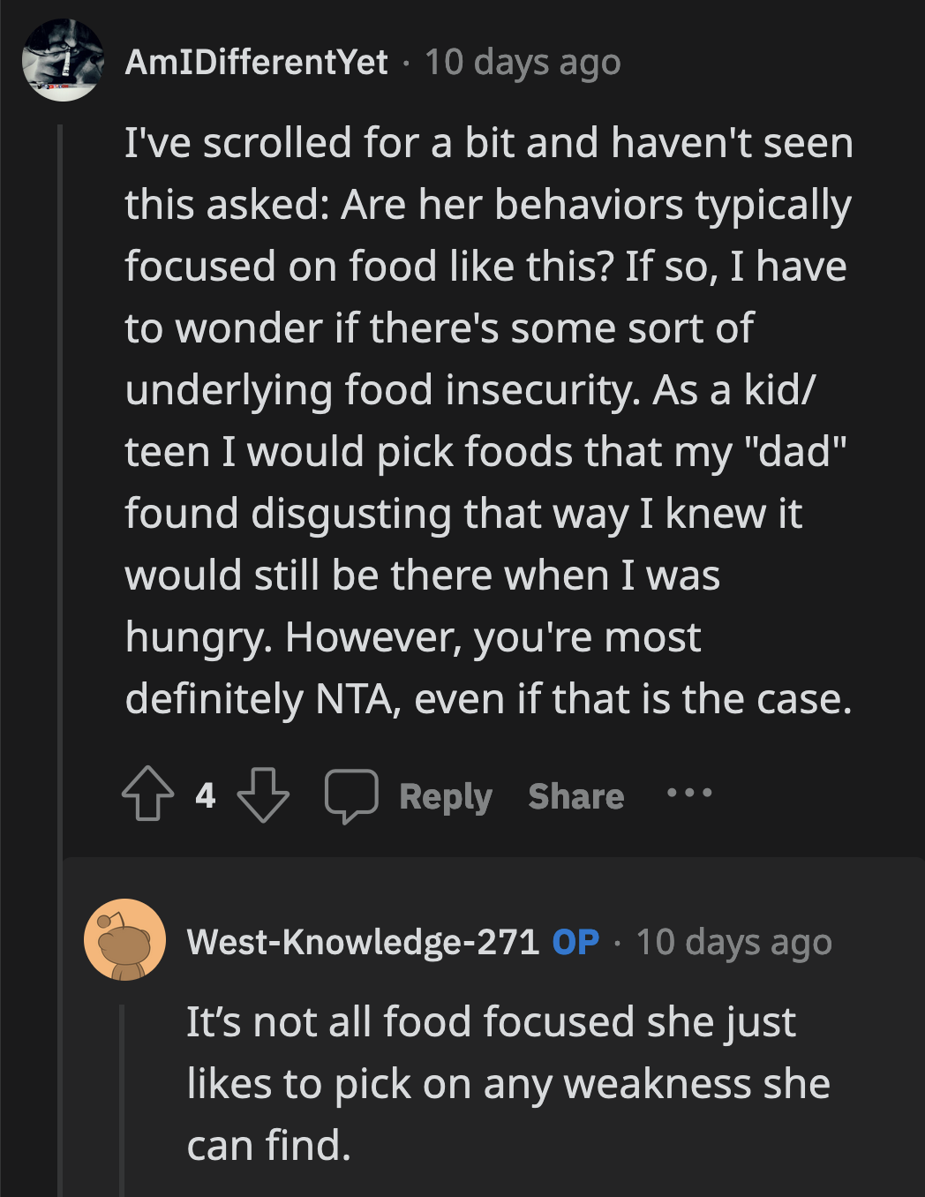Click the vote count showing 4
This screenshot has height=1197, width=925.
pyautogui.click(x=206, y=796)
